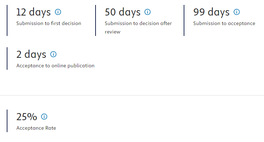The width and height of the screenshot is (264, 142).
Task: Click Submission to first decision label
Action: tap(48, 23)
